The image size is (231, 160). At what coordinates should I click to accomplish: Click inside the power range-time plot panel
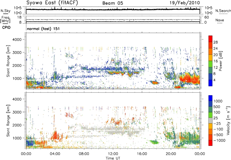[113, 61]
